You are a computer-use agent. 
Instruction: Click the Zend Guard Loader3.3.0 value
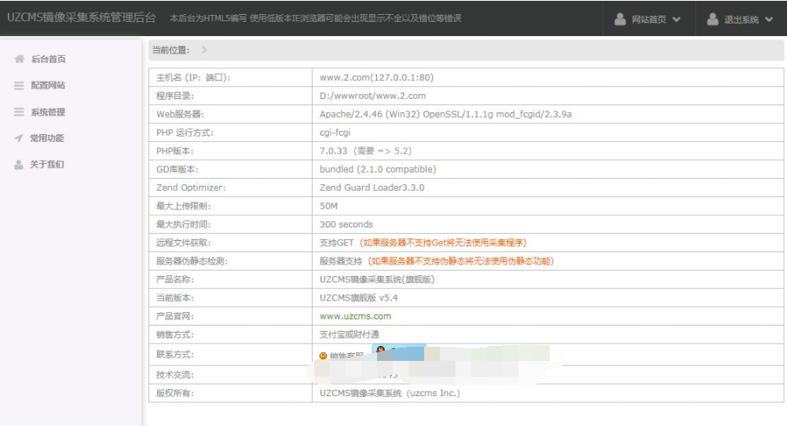[x=372, y=188]
